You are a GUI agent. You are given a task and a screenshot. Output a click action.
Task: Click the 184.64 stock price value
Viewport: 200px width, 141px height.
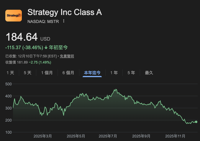[x=22, y=37]
